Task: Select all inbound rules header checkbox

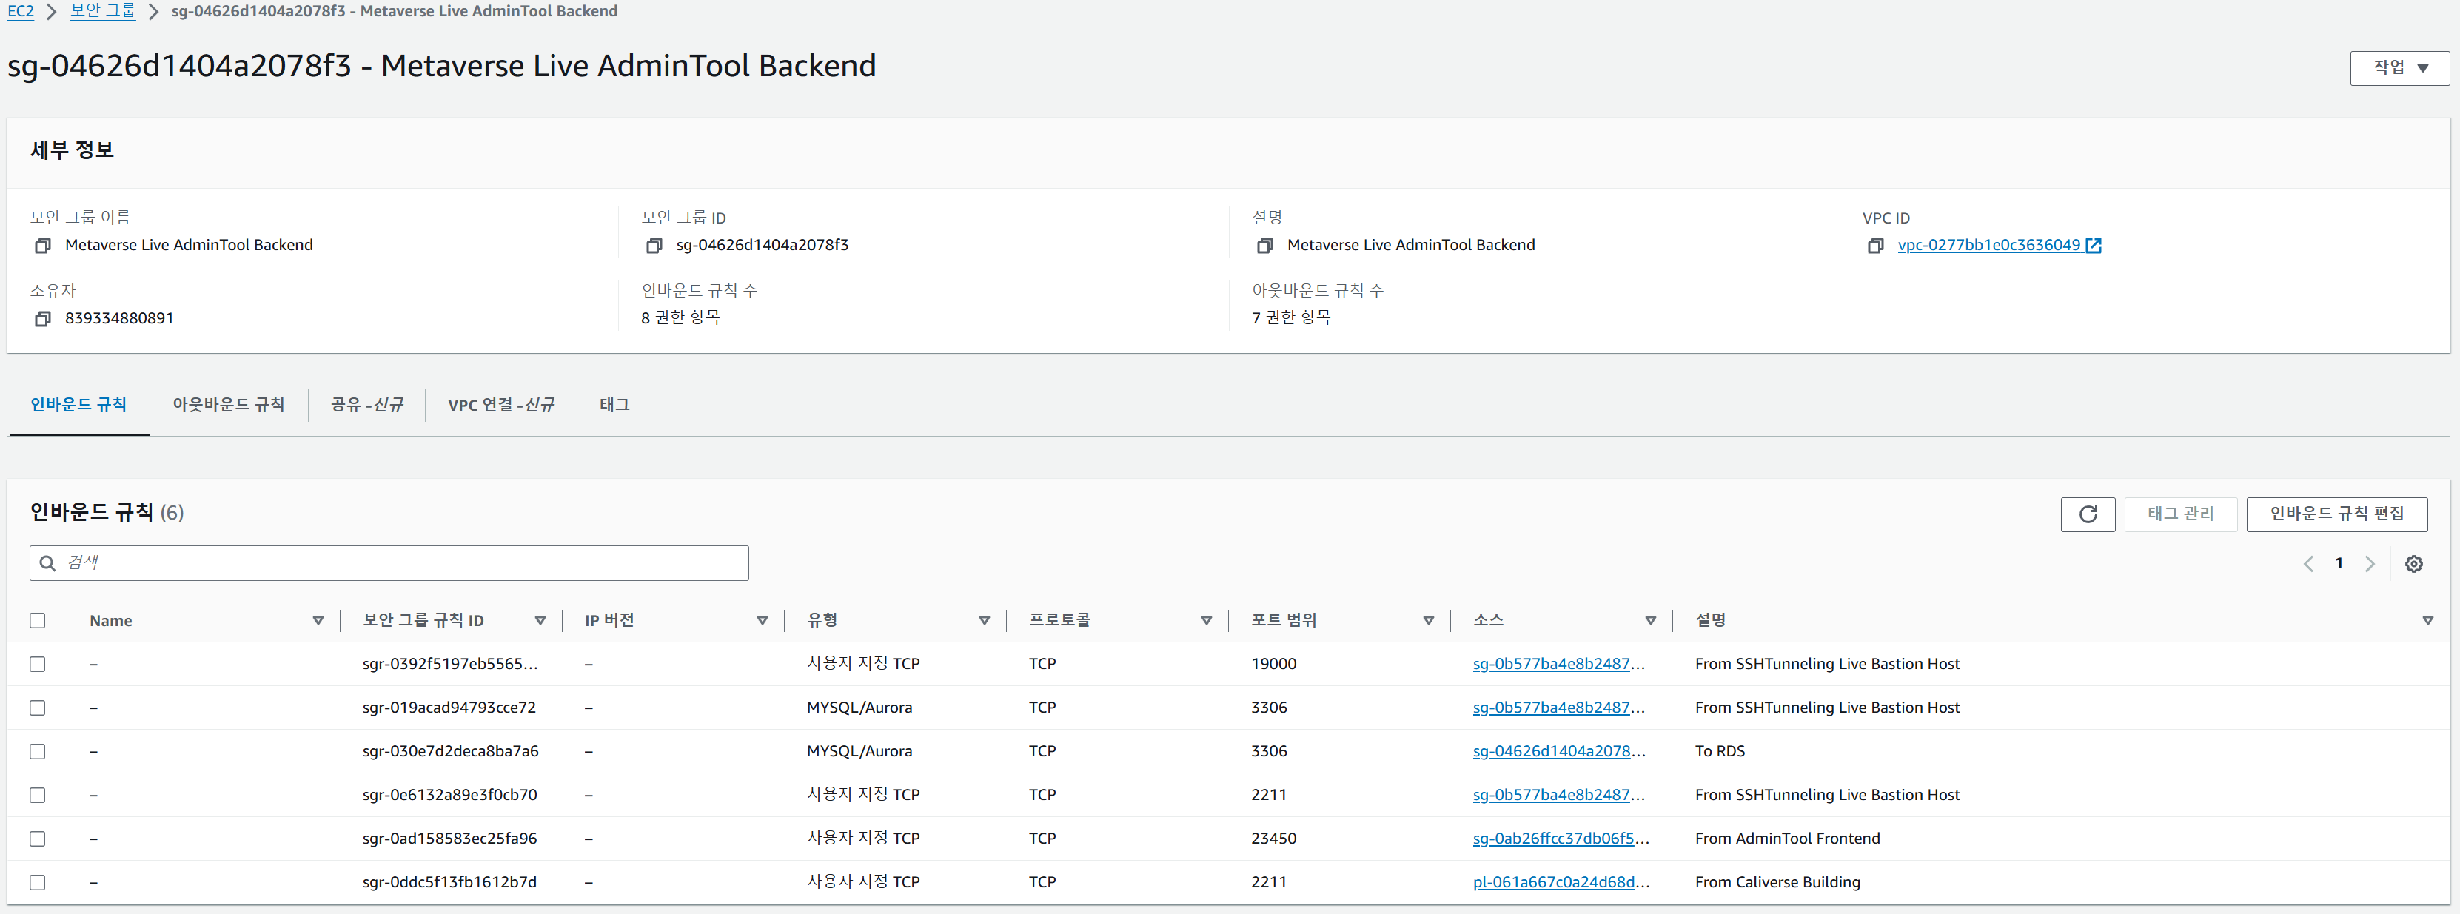Action: point(37,620)
